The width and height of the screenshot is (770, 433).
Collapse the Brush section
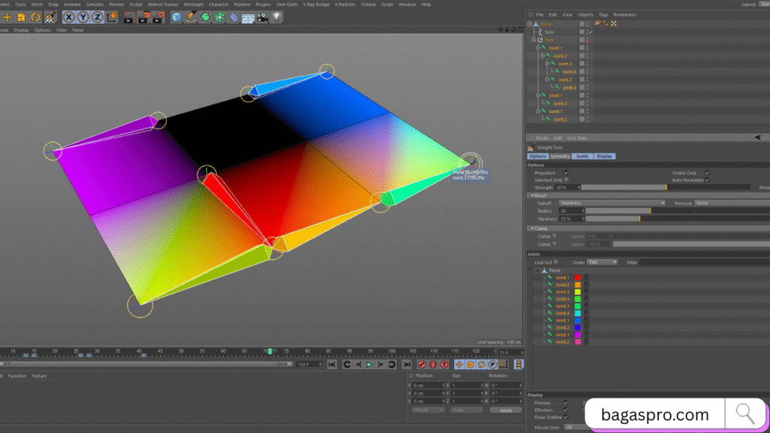[533, 195]
